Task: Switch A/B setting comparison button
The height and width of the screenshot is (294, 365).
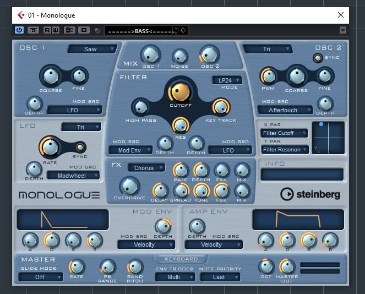Action: (x=69, y=30)
